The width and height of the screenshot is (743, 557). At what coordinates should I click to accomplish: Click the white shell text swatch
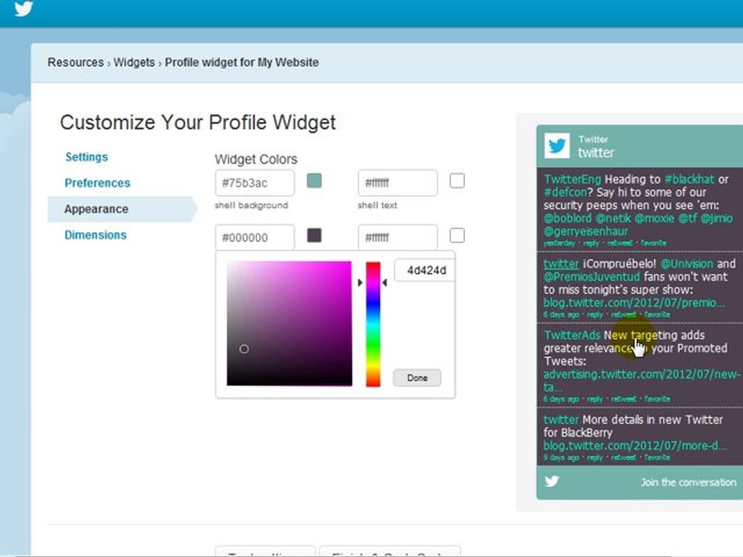tap(457, 180)
